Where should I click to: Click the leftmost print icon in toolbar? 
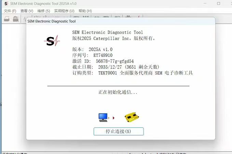(x=7, y=19)
